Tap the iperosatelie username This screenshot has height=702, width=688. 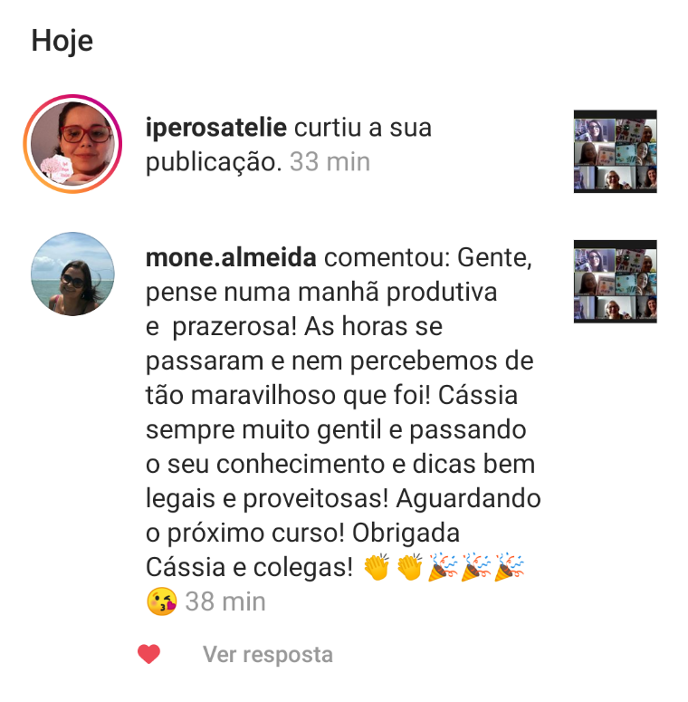[x=216, y=128]
